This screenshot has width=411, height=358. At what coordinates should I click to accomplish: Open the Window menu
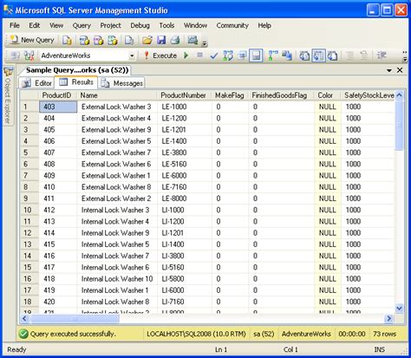coord(195,25)
